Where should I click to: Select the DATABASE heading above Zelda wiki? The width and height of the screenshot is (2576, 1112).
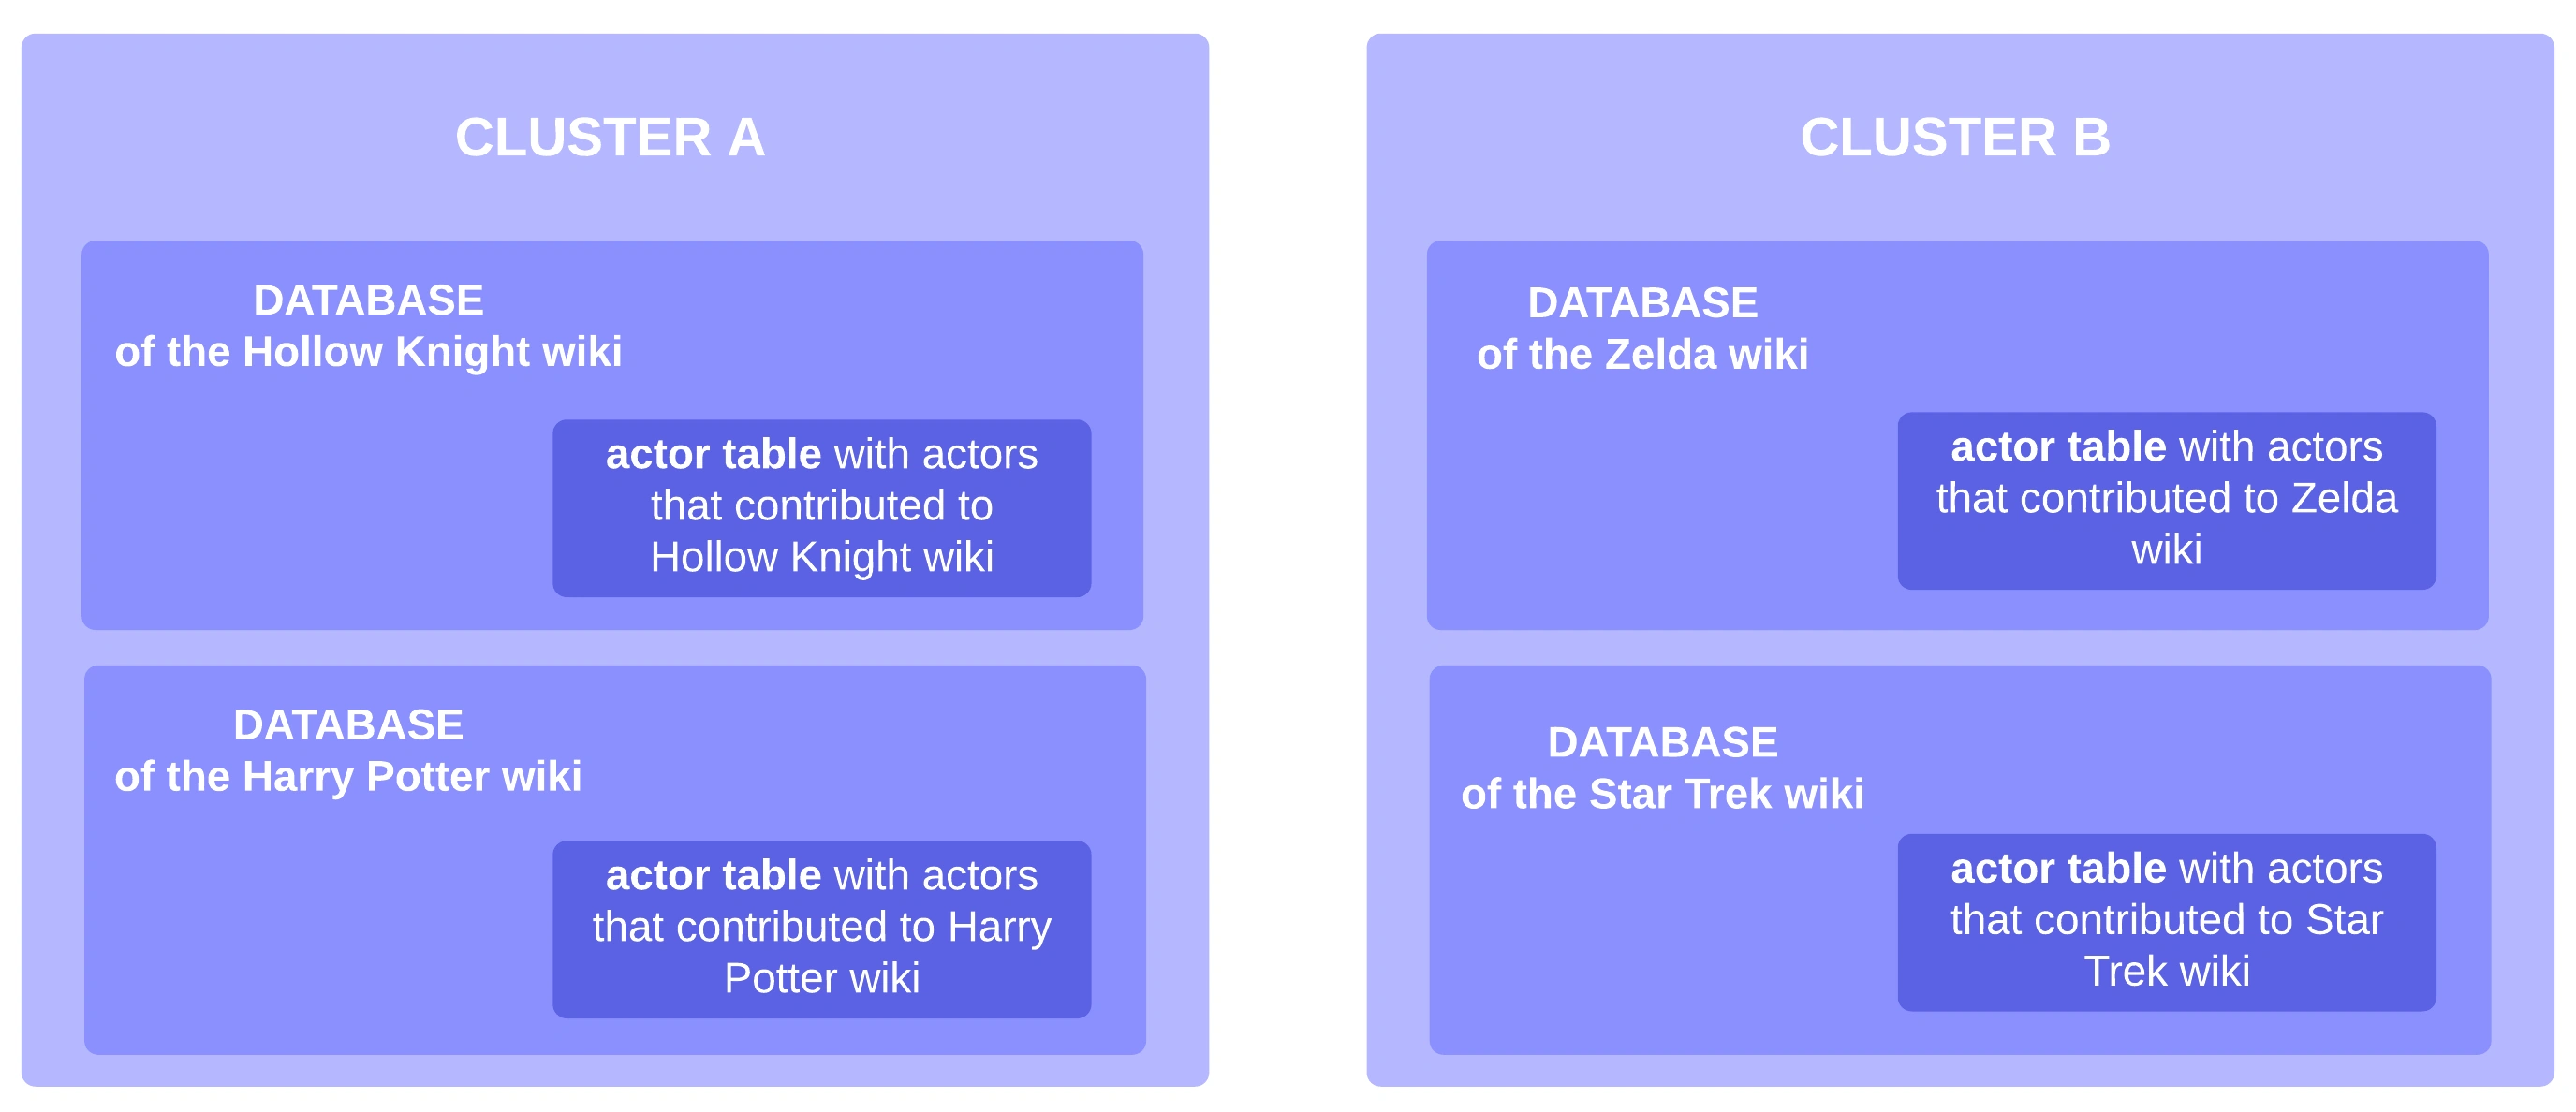coord(1642,303)
